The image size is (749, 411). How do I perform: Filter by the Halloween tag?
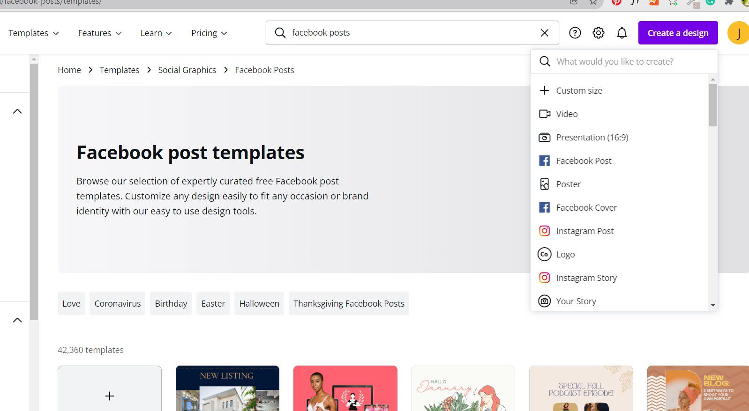tap(259, 303)
